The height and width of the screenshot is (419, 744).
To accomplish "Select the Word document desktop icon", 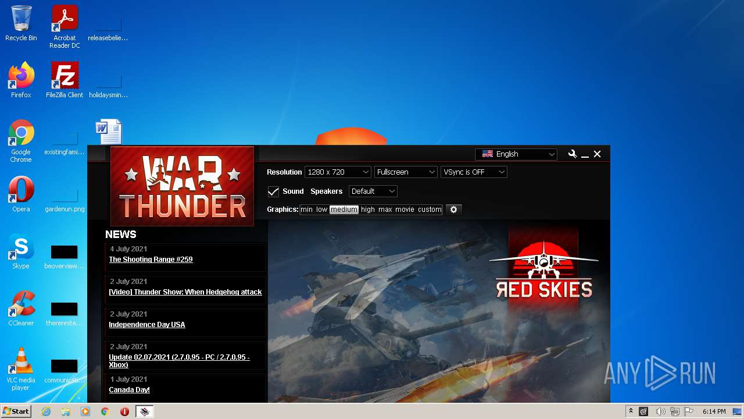I will 109,132.
